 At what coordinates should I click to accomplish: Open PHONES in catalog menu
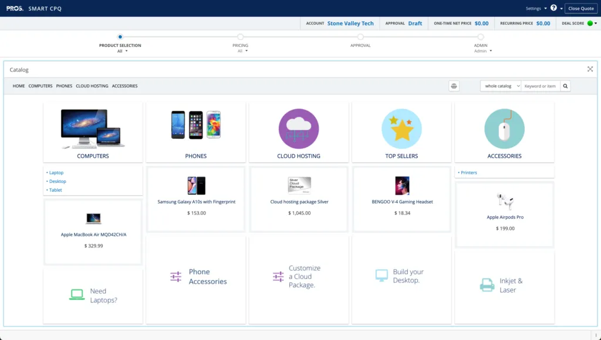[64, 86]
